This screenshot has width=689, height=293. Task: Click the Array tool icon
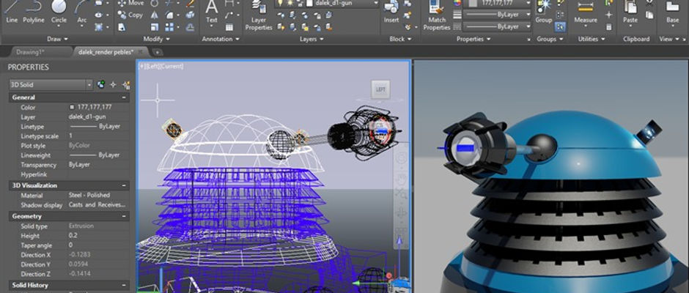tap(169, 27)
